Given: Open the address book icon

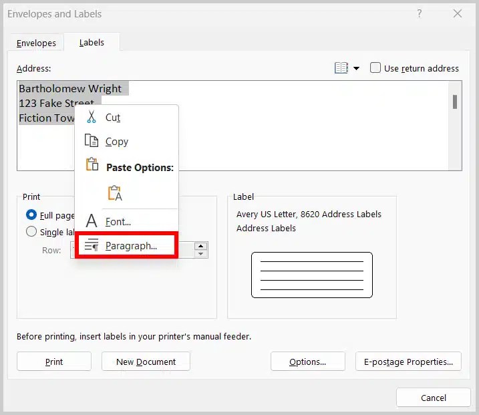Looking at the screenshot, I should tap(341, 68).
